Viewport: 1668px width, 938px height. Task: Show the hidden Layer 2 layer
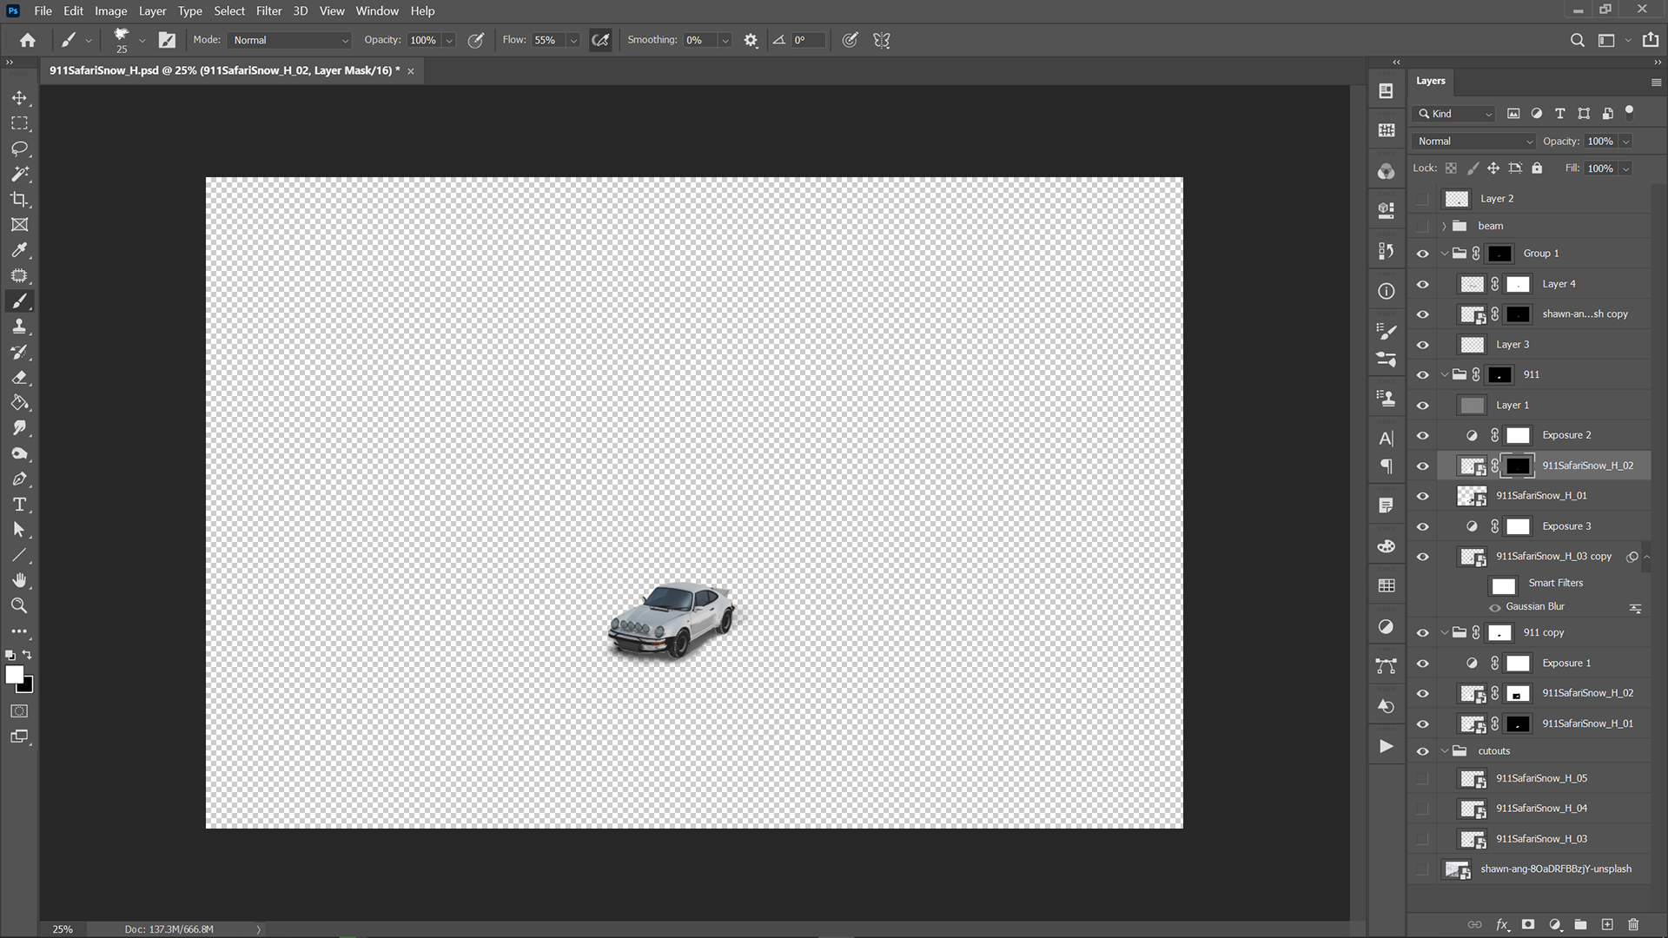tap(1422, 199)
